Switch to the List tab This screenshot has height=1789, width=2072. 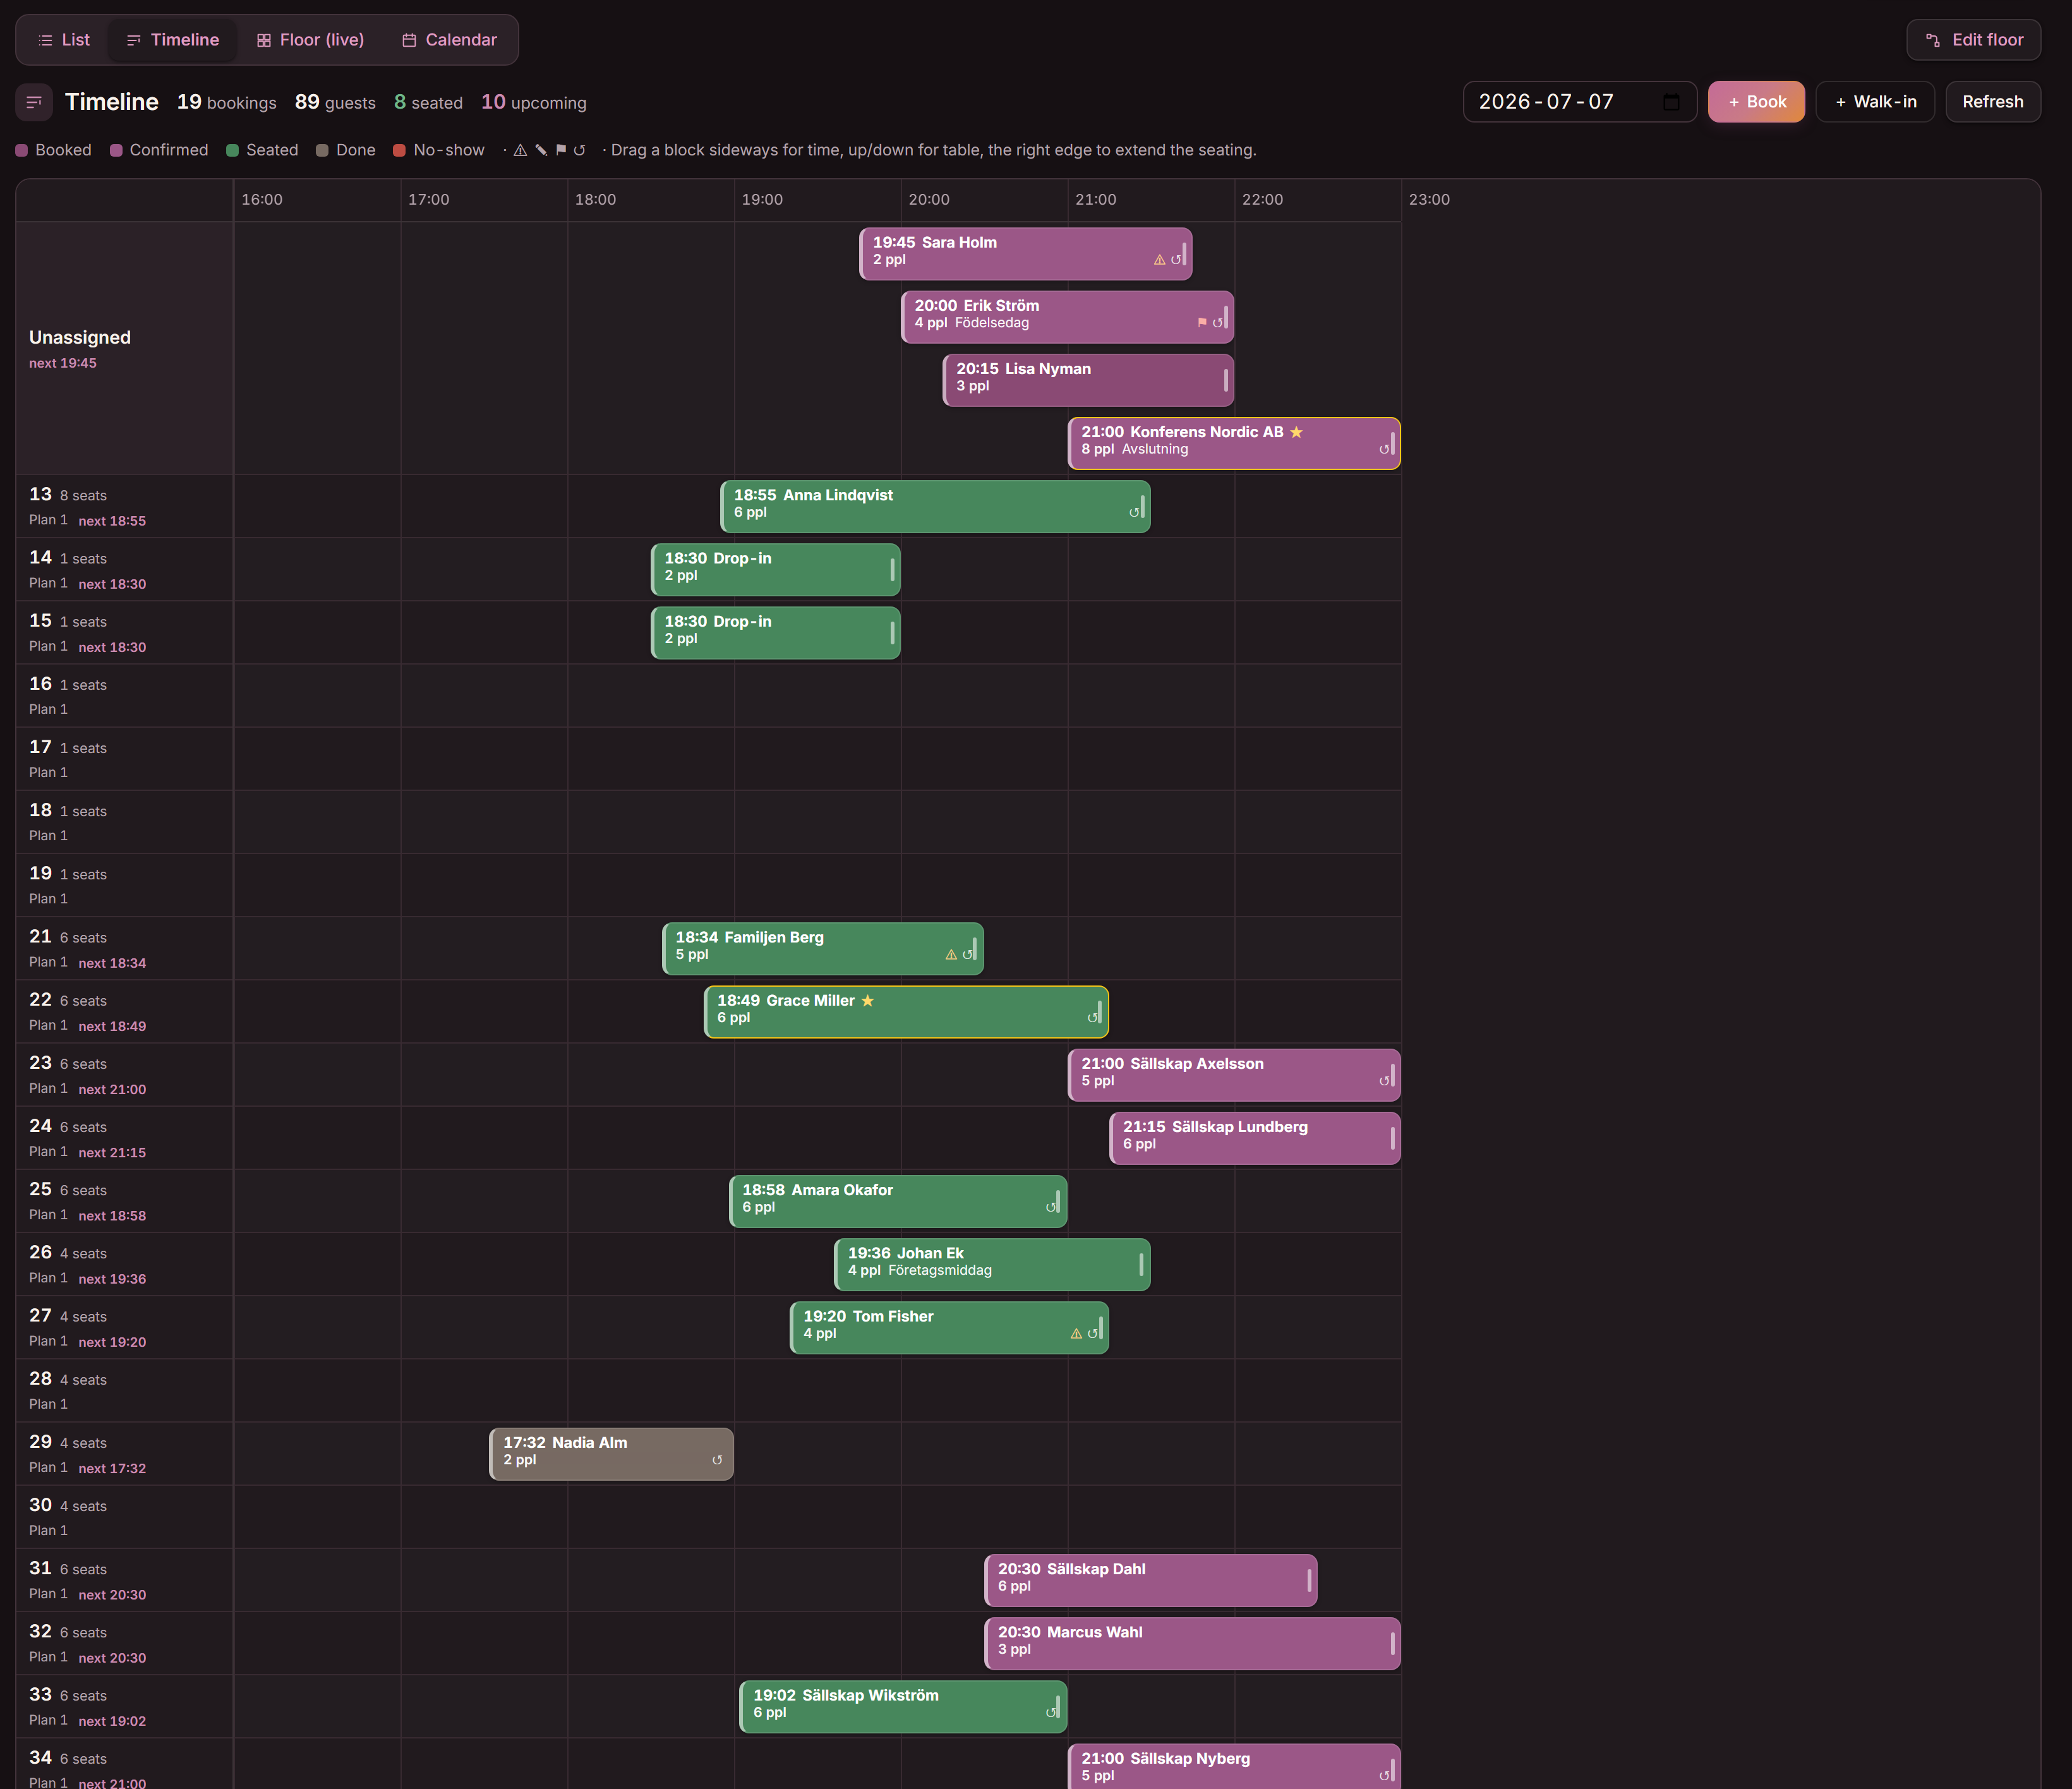pyautogui.click(x=63, y=40)
